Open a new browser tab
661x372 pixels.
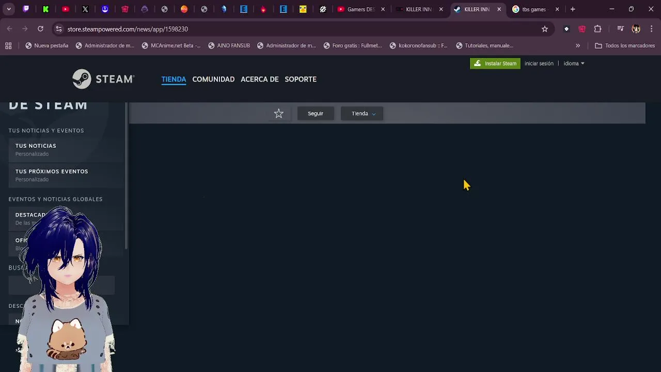click(573, 9)
